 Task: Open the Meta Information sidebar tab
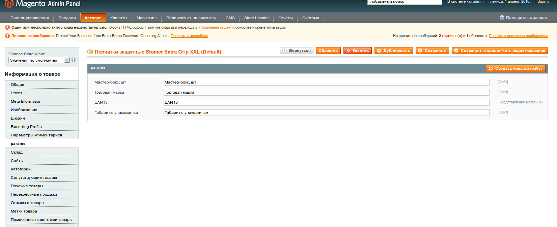click(42, 101)
